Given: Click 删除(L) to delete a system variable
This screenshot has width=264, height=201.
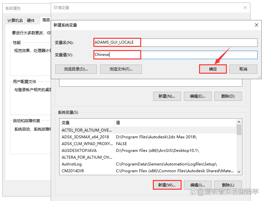Looking at the screenshot, I should pos(228,185).
